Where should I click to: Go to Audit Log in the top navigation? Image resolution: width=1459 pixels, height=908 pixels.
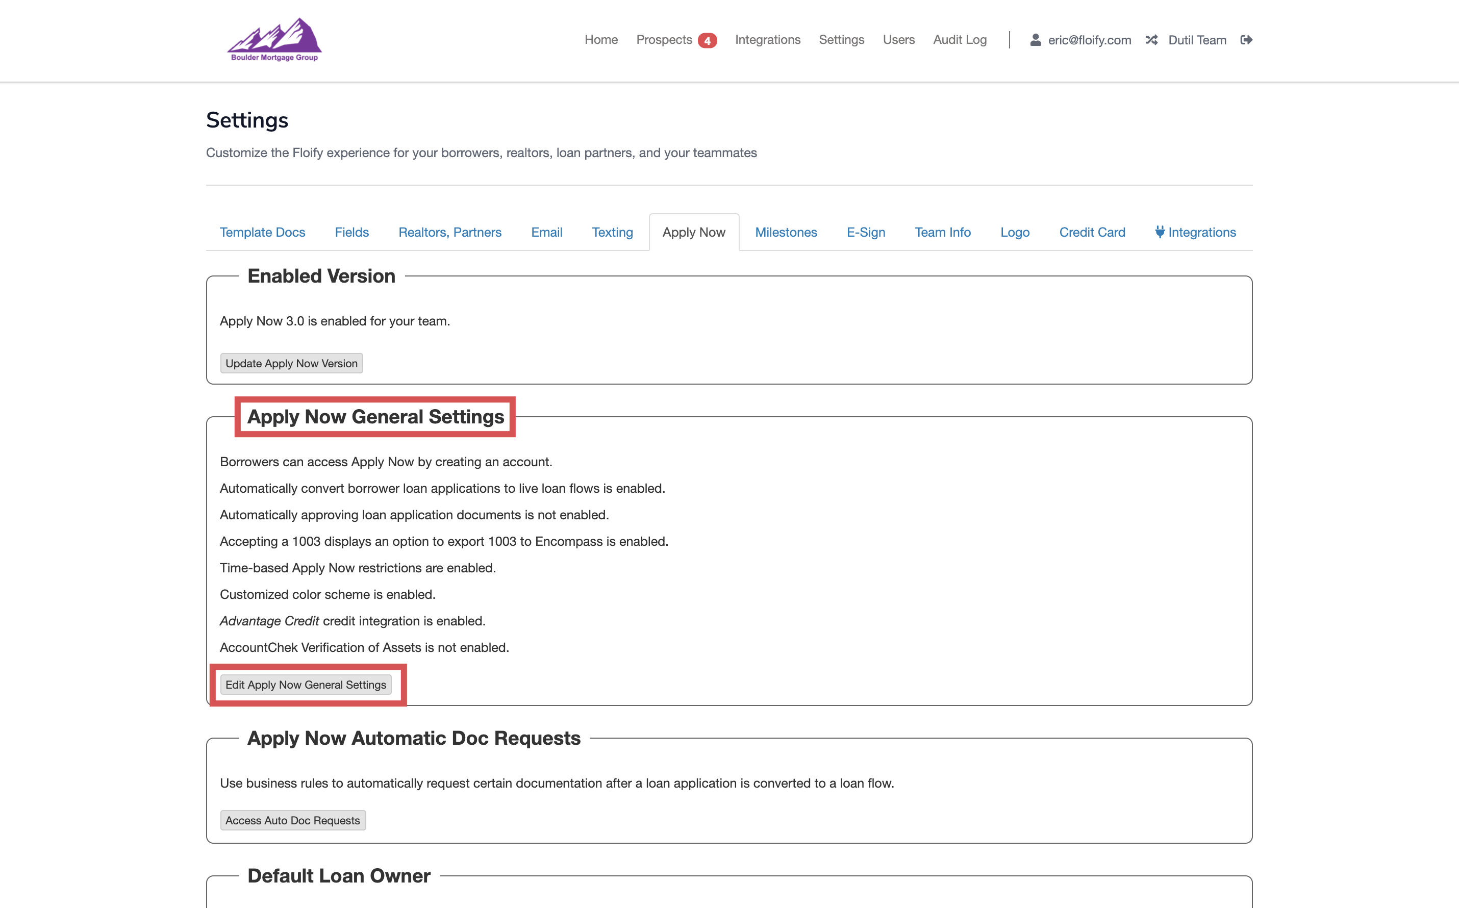[960, 40]
